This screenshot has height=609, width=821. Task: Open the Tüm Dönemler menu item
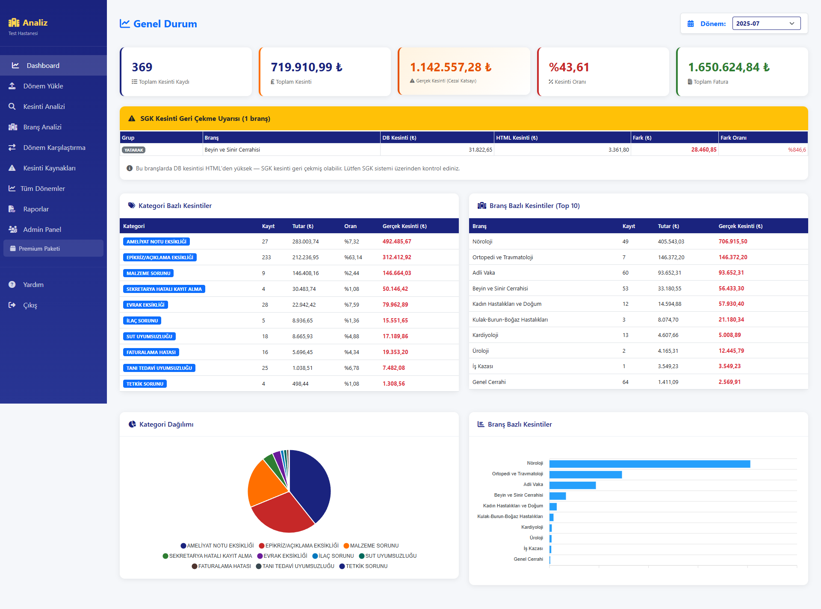coord(42,188)
